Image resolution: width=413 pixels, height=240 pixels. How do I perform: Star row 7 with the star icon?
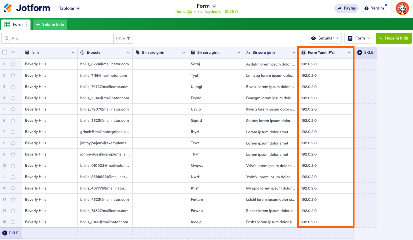13,131
